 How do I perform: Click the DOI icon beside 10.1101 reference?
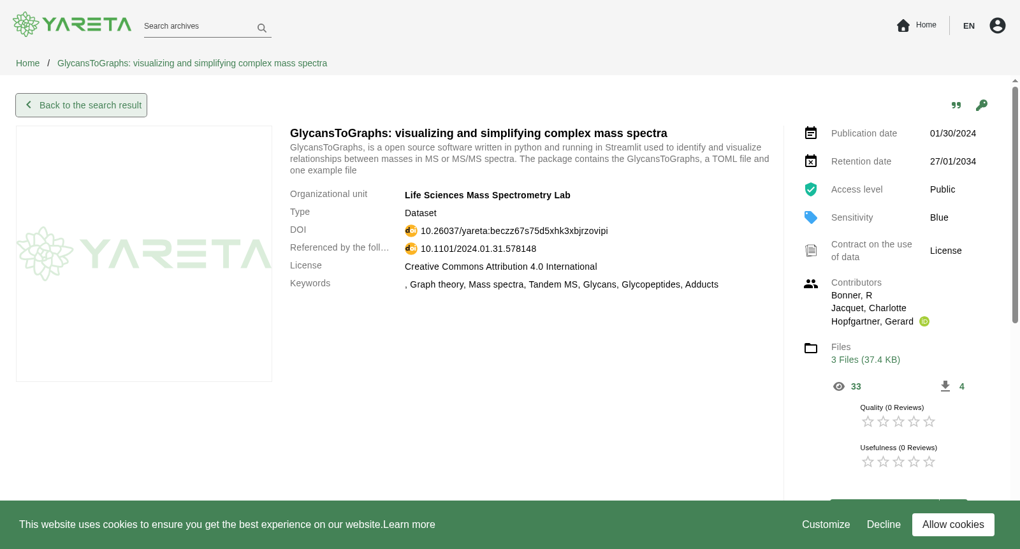coord(411,249)
